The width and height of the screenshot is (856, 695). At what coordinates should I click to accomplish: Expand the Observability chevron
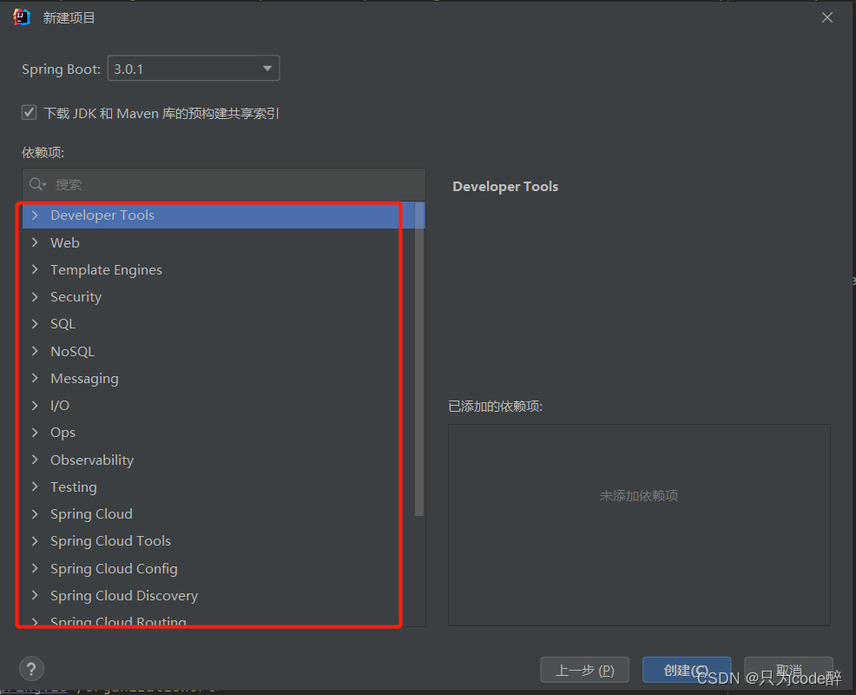pos(35,460)
